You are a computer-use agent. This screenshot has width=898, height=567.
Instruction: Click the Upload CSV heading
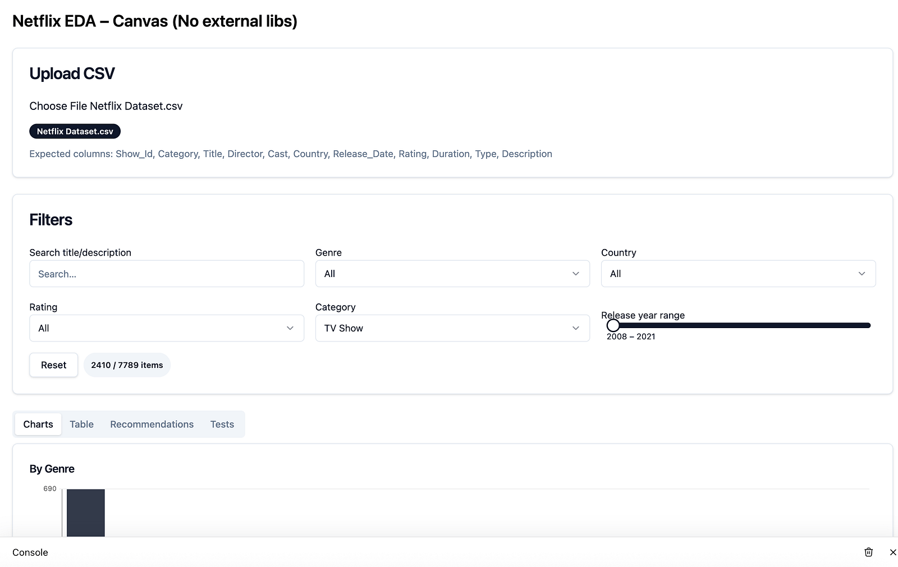click(72, 73)
